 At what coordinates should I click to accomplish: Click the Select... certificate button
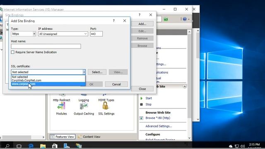pos(97,72)
